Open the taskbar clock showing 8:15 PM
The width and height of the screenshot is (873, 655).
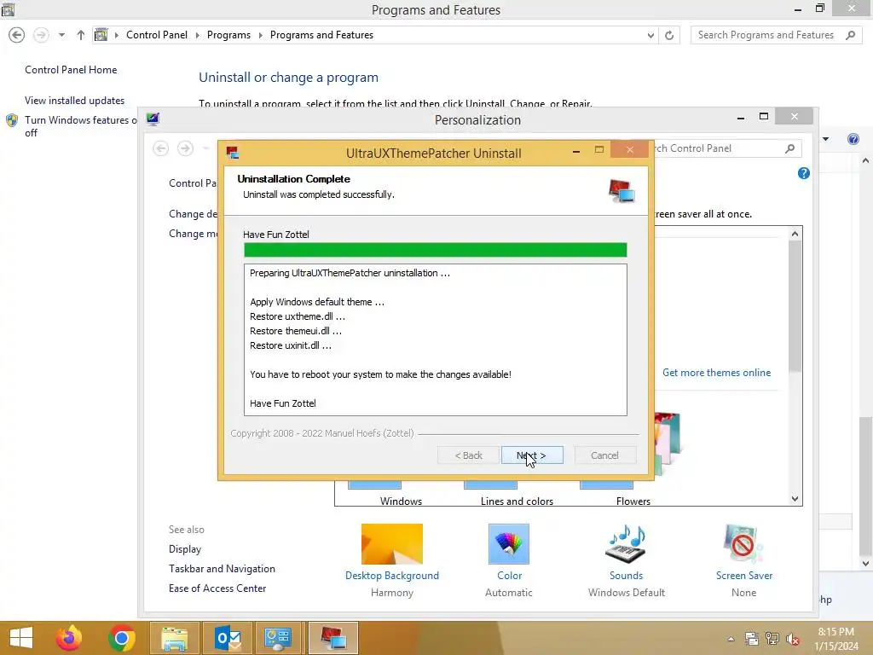(x=835, y=639)
